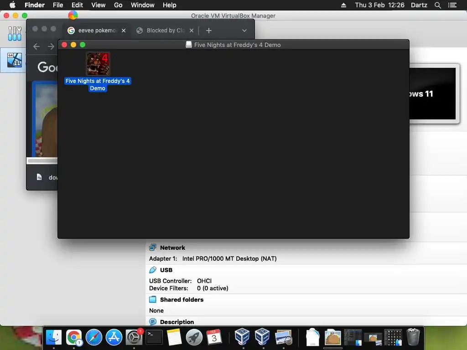Click the Network heading in VirtualBox details

[x=172, y=247]
